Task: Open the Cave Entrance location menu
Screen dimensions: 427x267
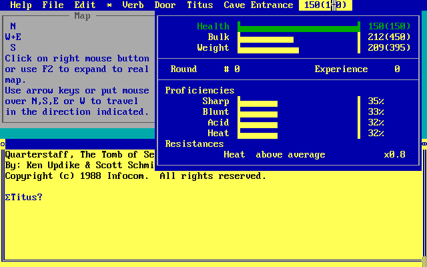Action: pyautogui.click(x=258, y=5)
